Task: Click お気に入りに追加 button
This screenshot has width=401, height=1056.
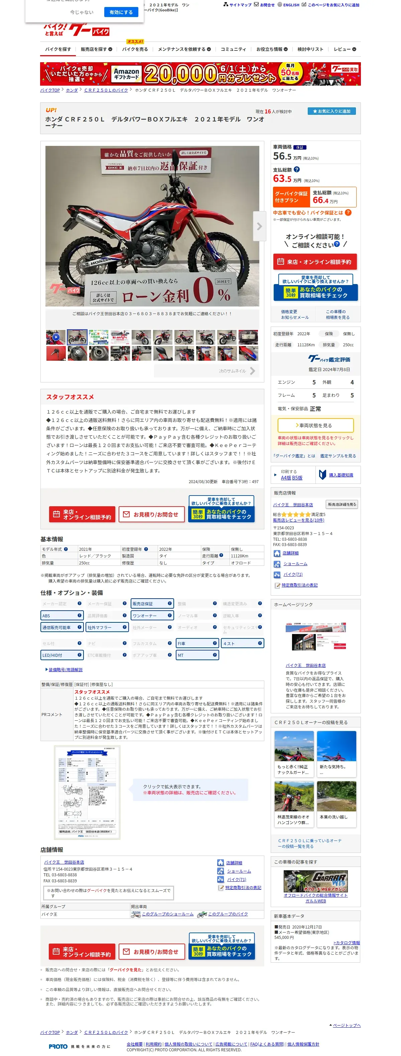Action: [x=331, y=111]
